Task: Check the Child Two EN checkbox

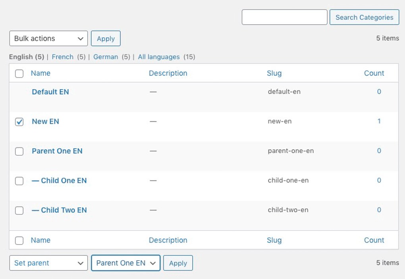Action: (19, 210)
